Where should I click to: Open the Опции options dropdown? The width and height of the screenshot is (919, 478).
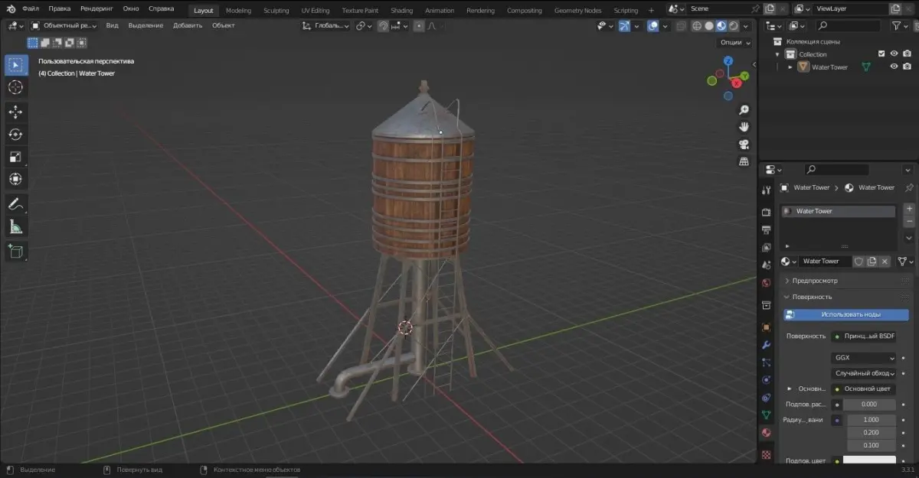(734, 43)
